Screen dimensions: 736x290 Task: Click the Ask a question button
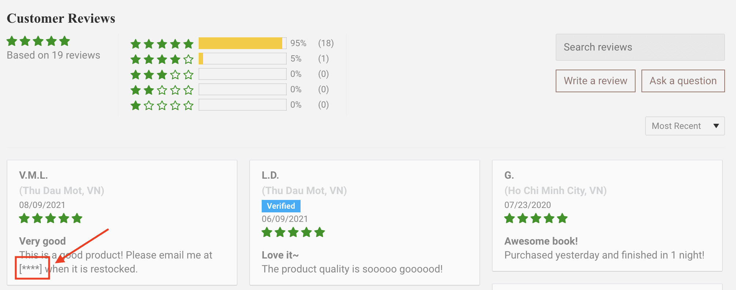tap(683, 81)
